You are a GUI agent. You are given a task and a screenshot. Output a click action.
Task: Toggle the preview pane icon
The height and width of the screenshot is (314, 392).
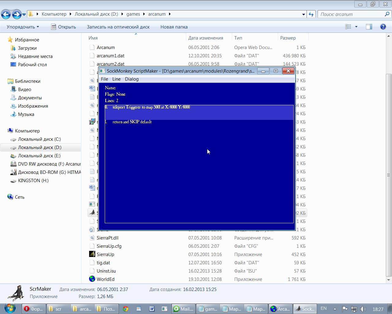369,27
